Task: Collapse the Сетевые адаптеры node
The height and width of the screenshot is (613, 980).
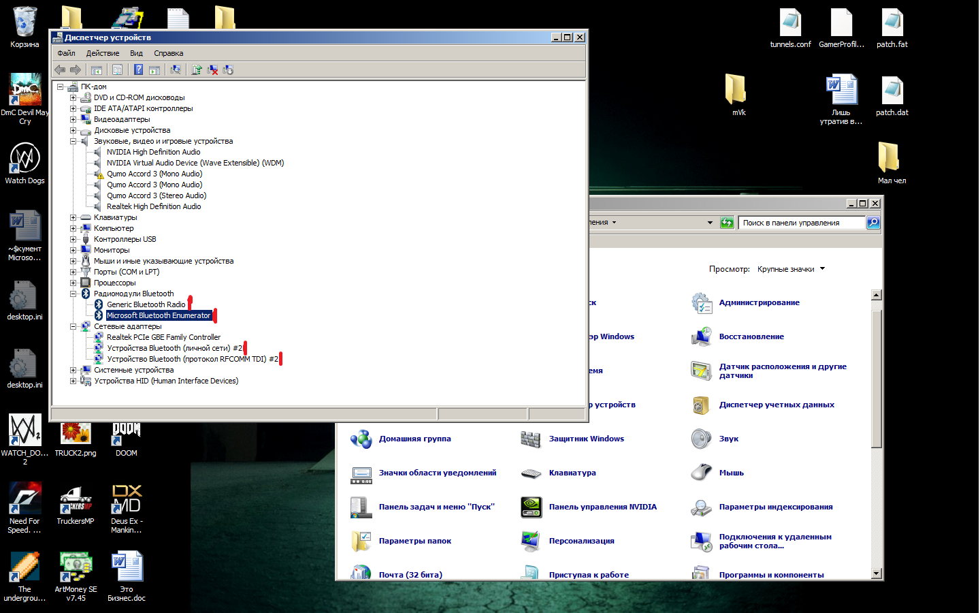Action: point(73,326)
